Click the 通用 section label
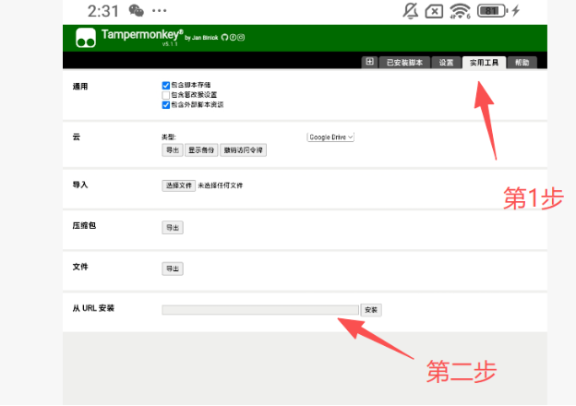This screenshot has height=406, width=576. 80,87
